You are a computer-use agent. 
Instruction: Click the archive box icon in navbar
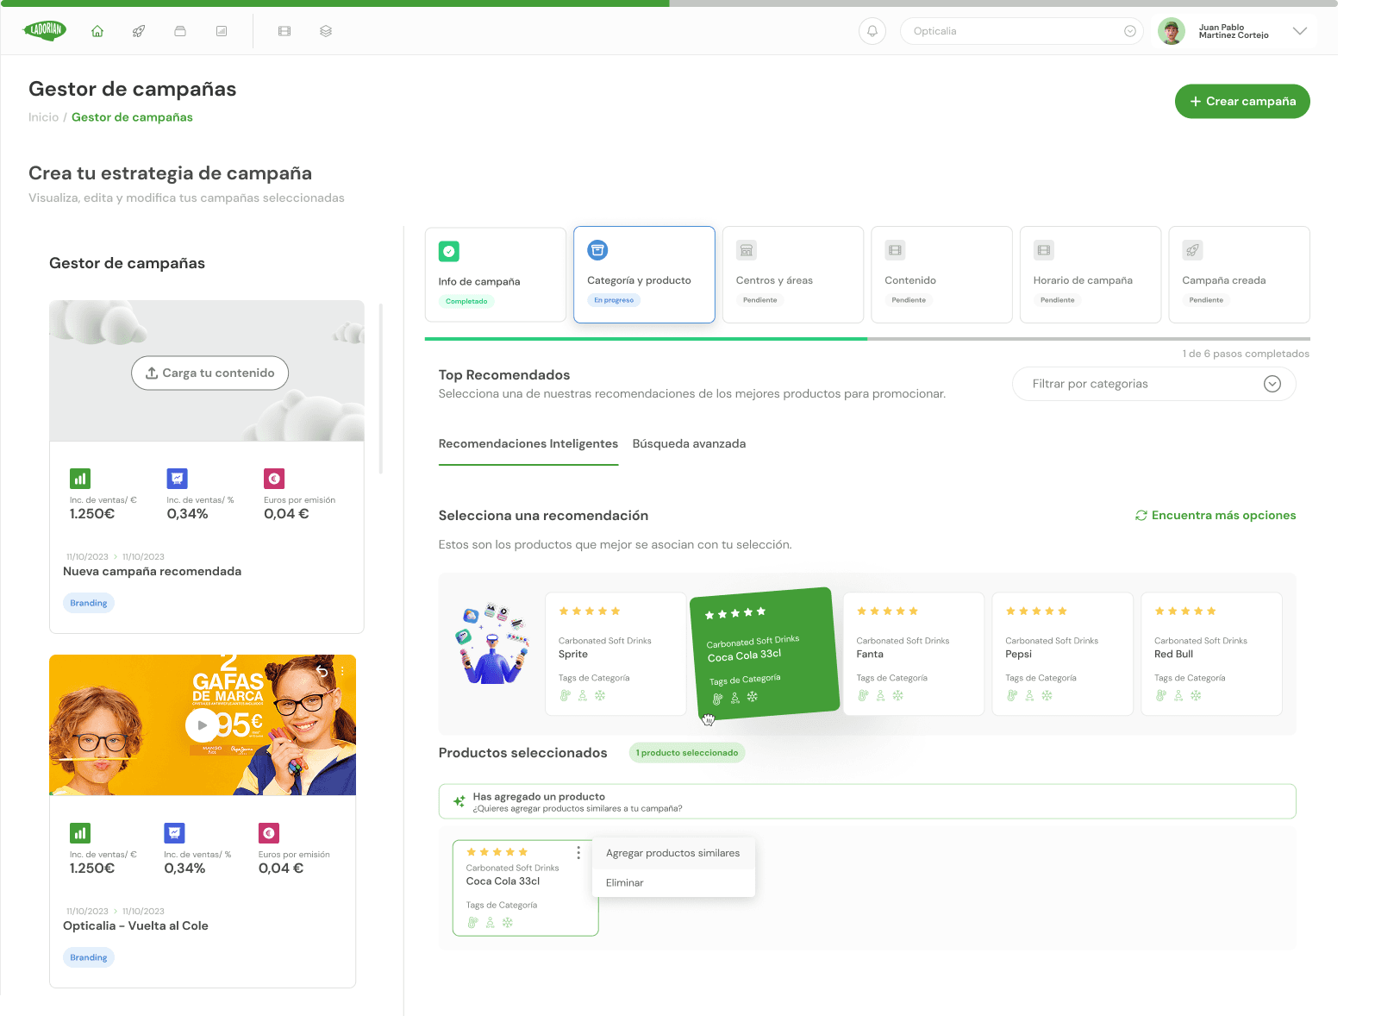point(180,31)
